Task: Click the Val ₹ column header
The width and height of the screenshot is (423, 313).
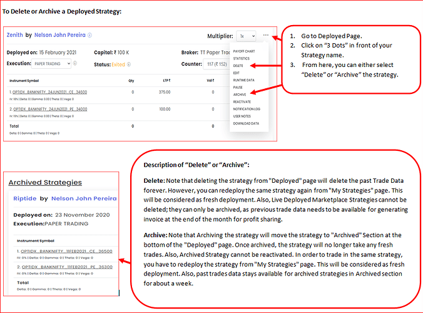Action: pyautogui.click(x=210, y=80)
